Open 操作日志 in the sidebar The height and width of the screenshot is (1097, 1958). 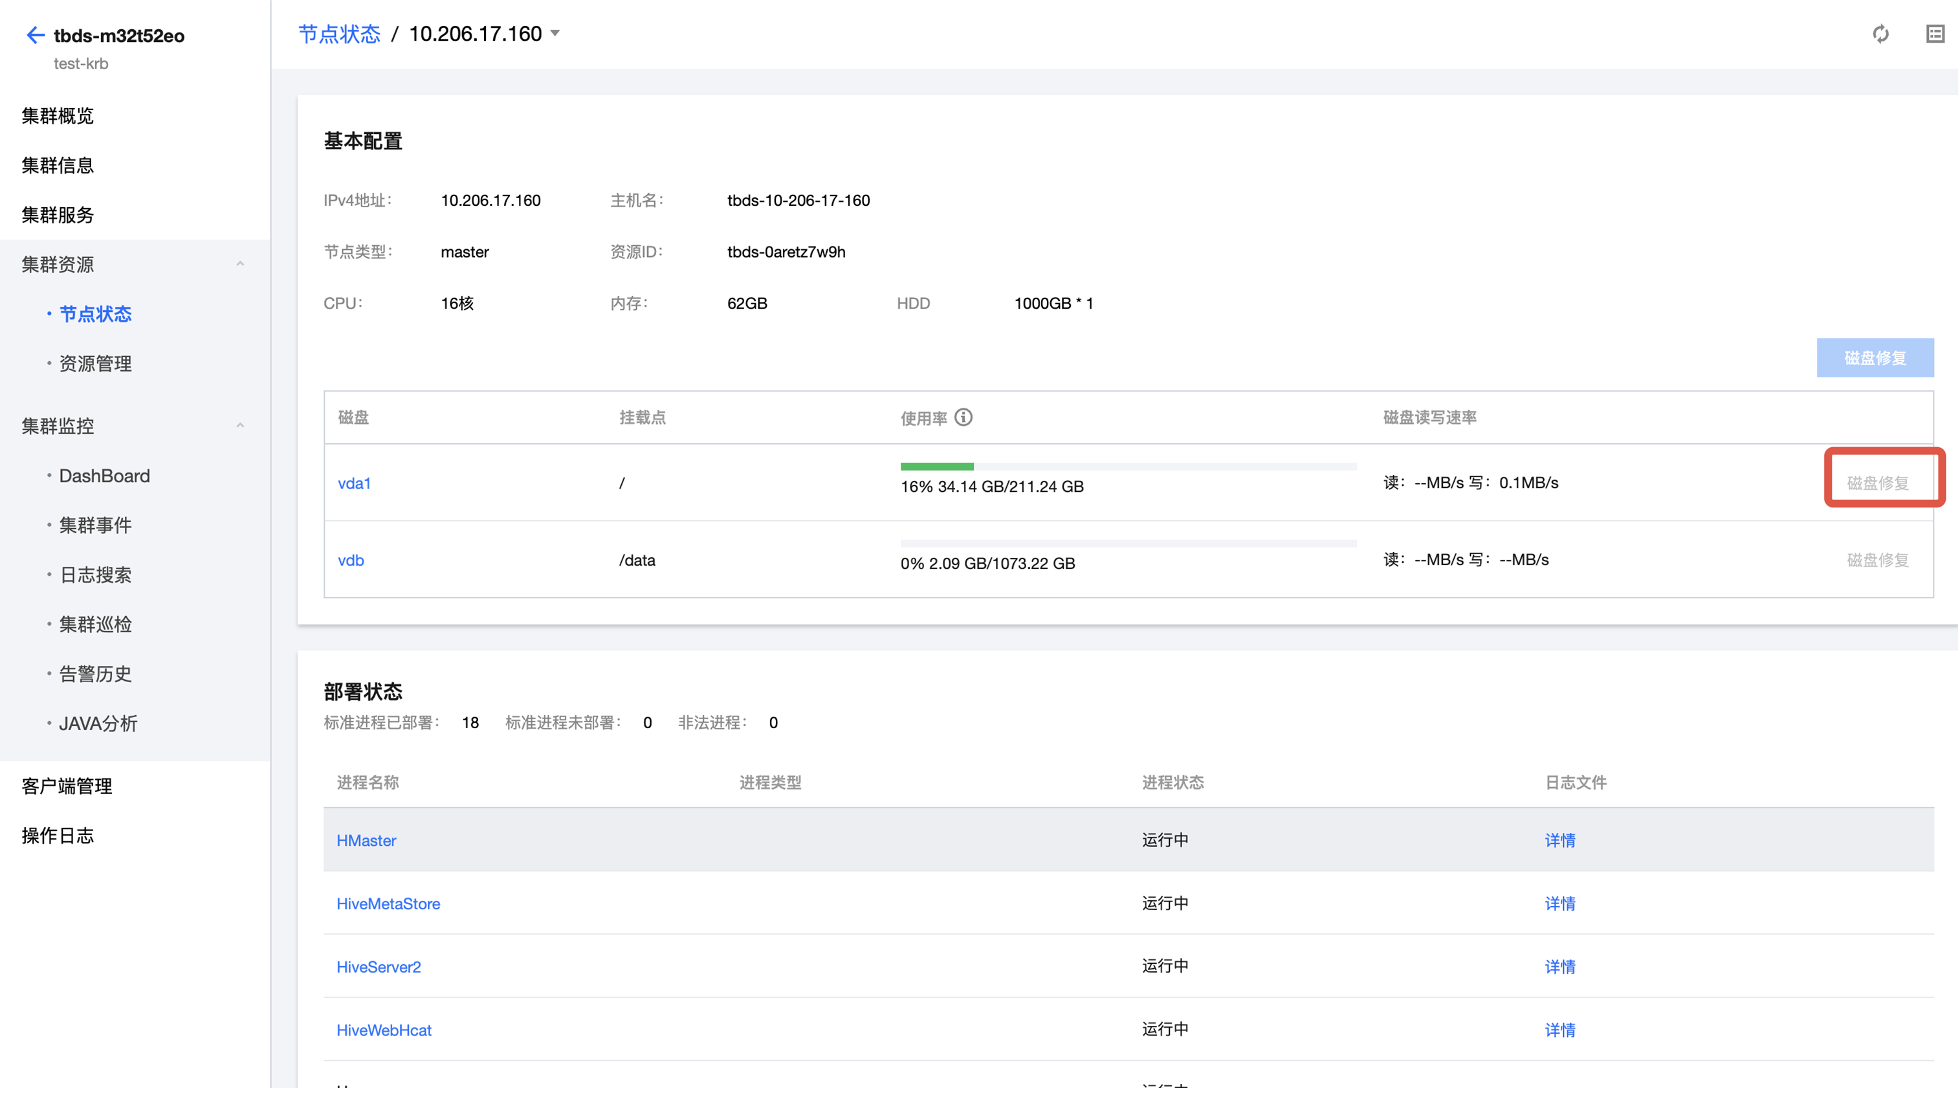click(x=58, y=836)
